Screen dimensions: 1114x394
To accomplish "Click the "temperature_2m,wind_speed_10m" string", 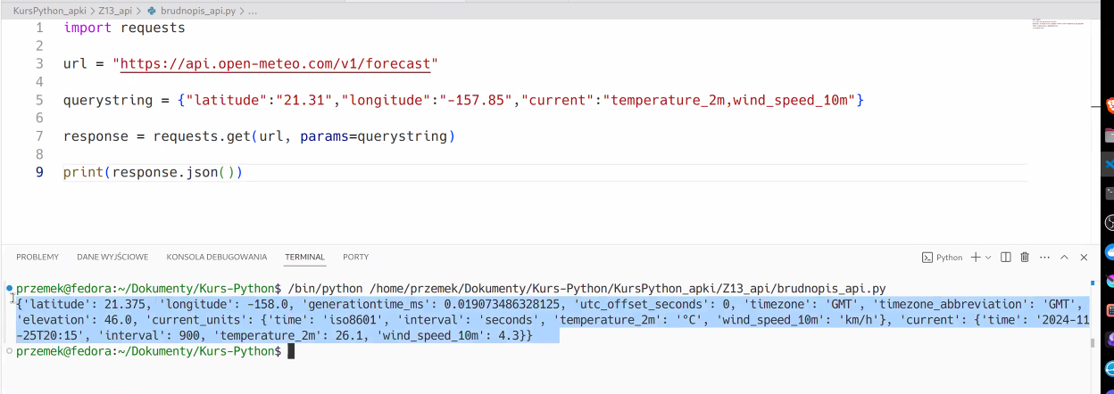I will 729,100.
